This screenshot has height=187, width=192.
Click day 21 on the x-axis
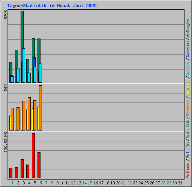click(x=124, y=183)
